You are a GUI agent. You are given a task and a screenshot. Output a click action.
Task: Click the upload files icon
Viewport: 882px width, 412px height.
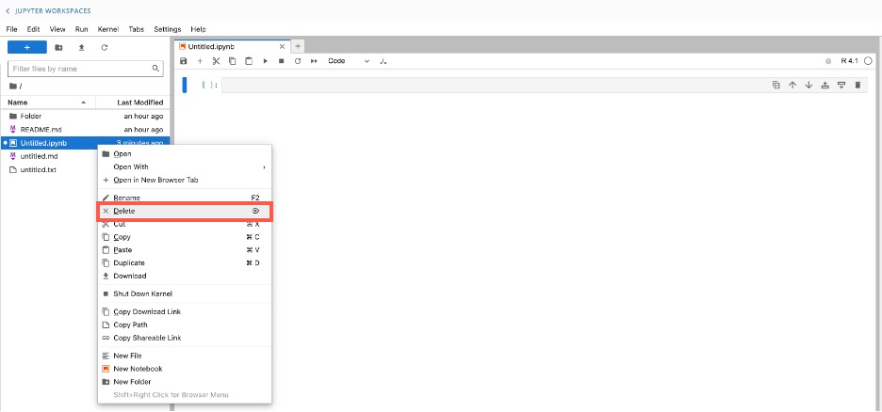coord(82,48)
